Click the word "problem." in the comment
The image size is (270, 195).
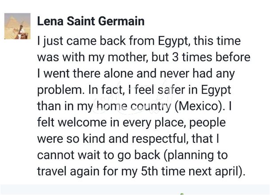click(61, 91)
